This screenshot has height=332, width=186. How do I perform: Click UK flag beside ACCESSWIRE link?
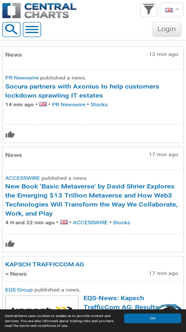pos(64,222)
